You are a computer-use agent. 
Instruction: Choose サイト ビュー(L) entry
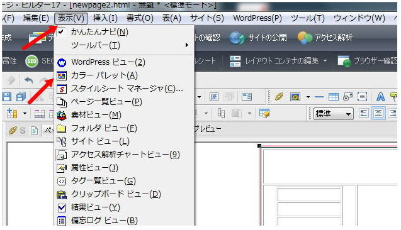(124, 141)
